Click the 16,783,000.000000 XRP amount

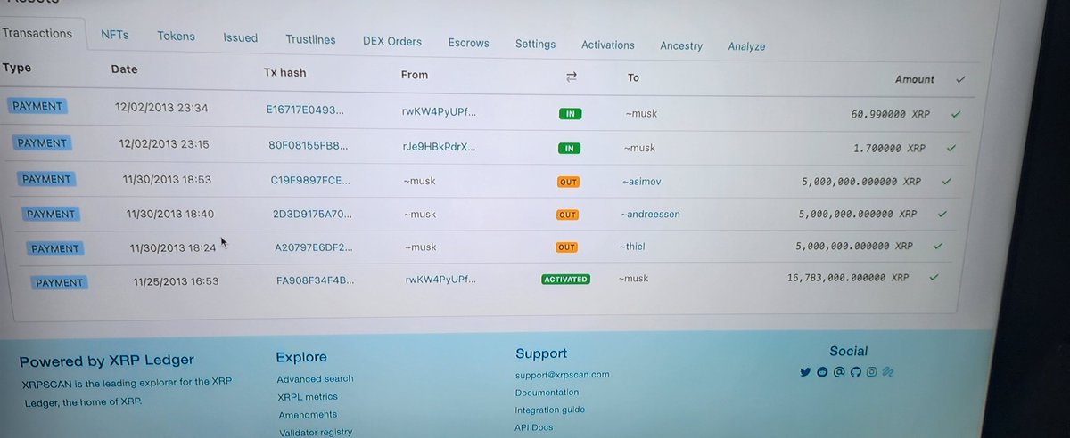(848, 278)
